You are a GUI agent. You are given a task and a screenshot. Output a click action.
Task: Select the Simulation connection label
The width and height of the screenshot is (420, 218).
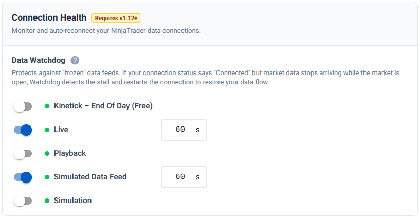coord(72,201)
